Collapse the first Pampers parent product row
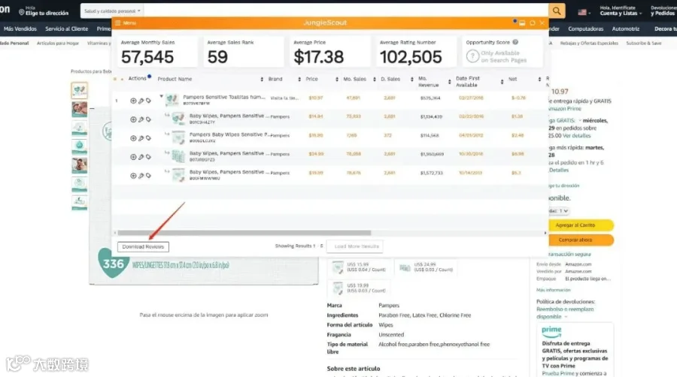 point(162,97)
